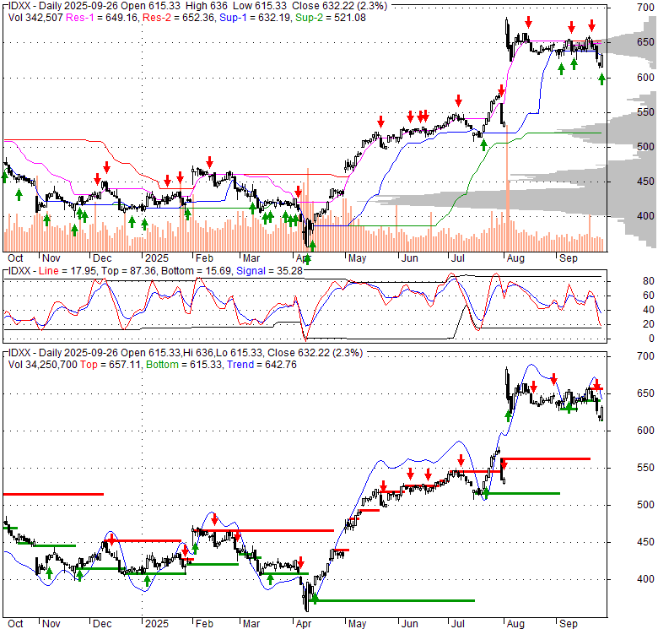Click the Trend = 642.76 value in the bottom chart

pos(262,365)
